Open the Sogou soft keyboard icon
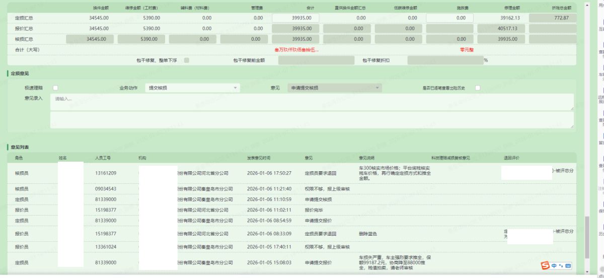This screenshot has height=278, width=604. (568, 265)
